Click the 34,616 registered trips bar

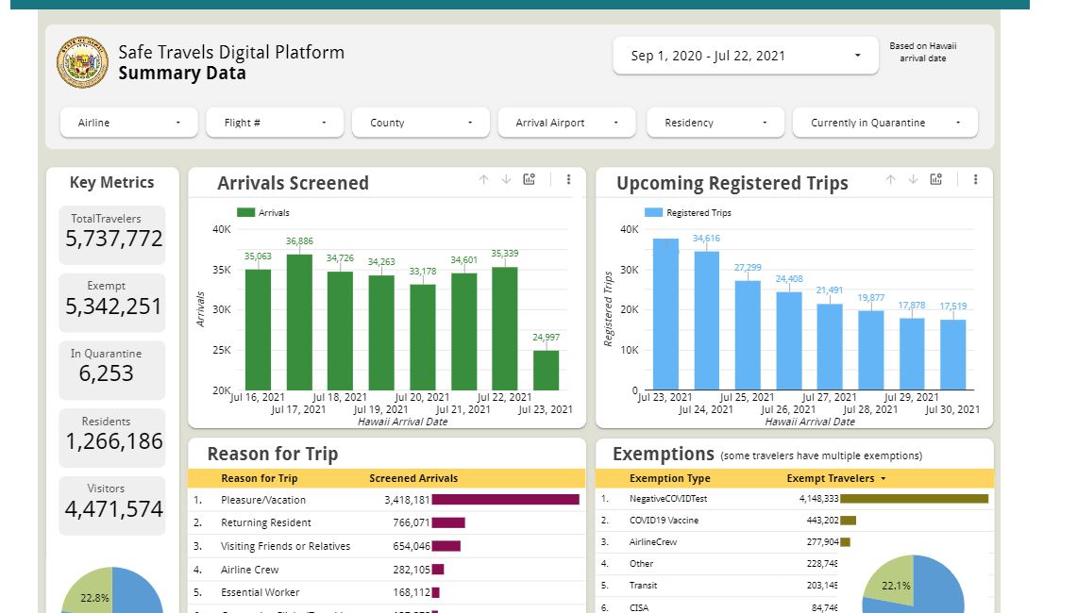(x=707, y=321)
